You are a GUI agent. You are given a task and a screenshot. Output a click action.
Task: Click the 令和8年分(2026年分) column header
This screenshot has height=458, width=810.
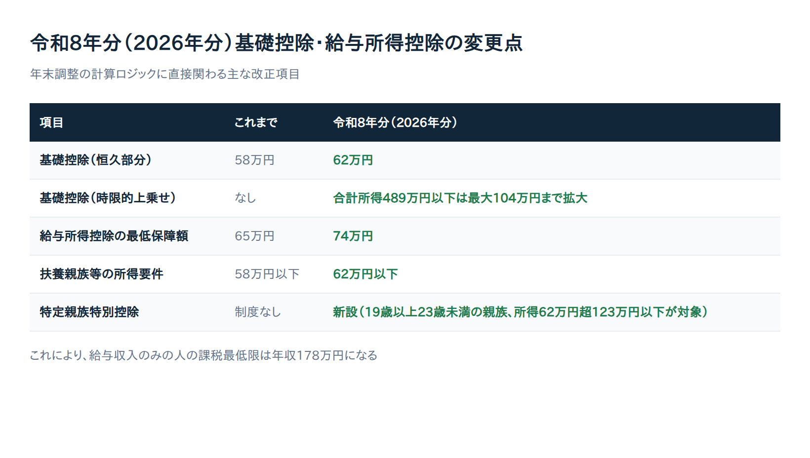[x=395, y=122]
